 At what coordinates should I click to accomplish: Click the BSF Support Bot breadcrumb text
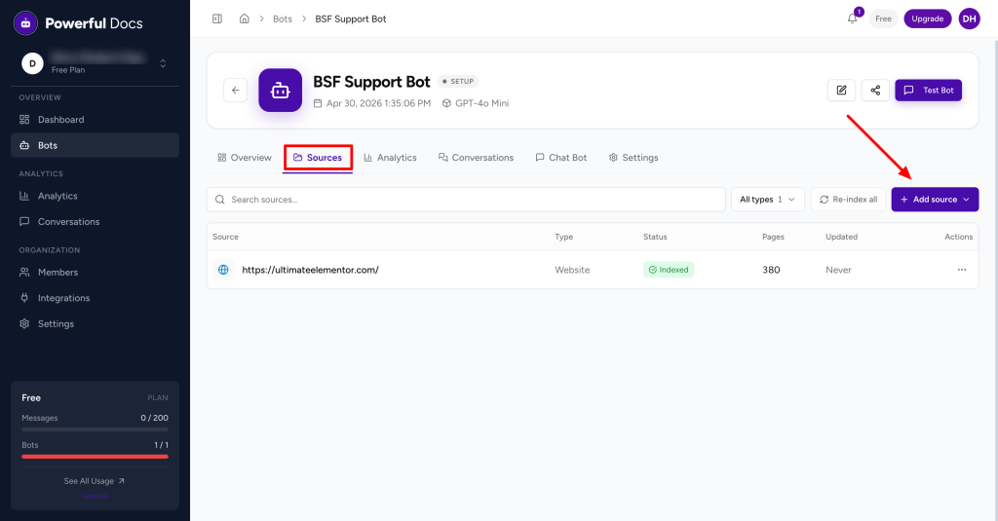point(351,19)
